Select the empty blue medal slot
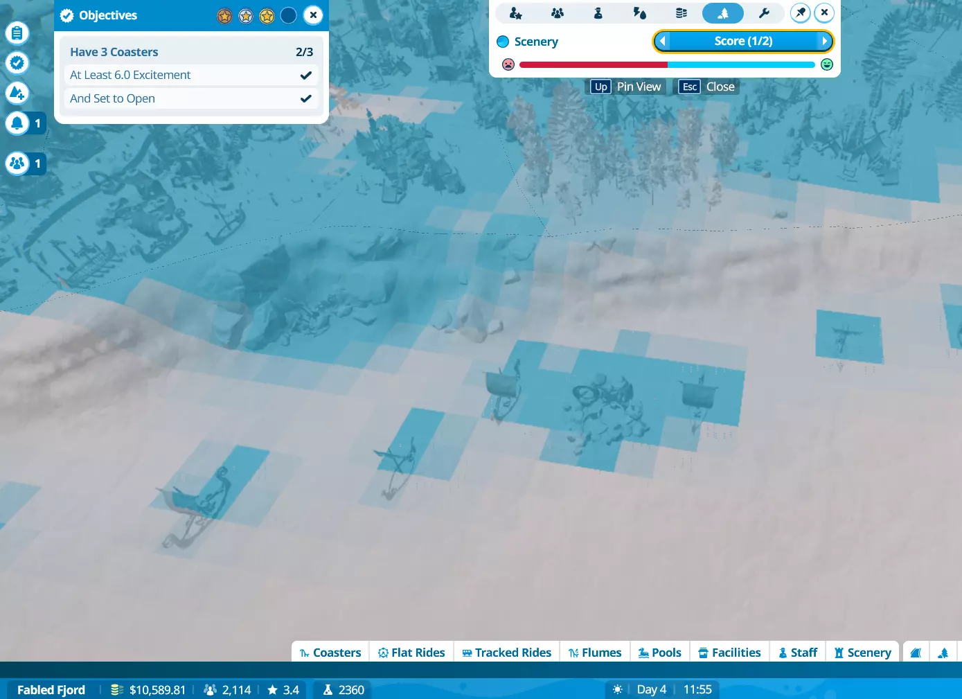Image resolution: width=962 pixels, height=699 pixels. point(289,15)
